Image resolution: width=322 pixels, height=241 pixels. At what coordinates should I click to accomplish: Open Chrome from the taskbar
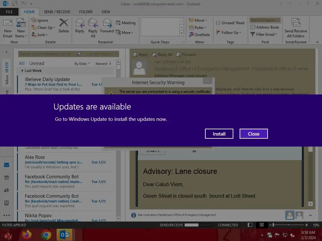pos(46,235)
